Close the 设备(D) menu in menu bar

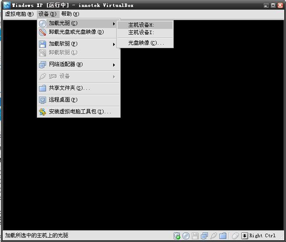(47, 14)
